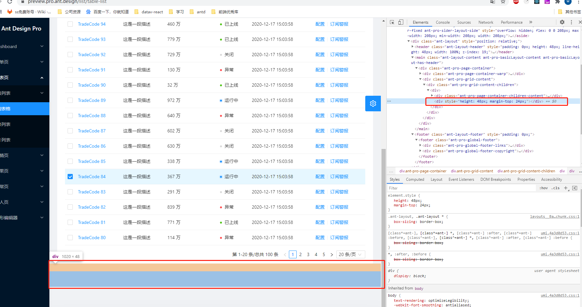Bookmark this page with the star icon
Screen dimensions: 582x307
(503, 2)
